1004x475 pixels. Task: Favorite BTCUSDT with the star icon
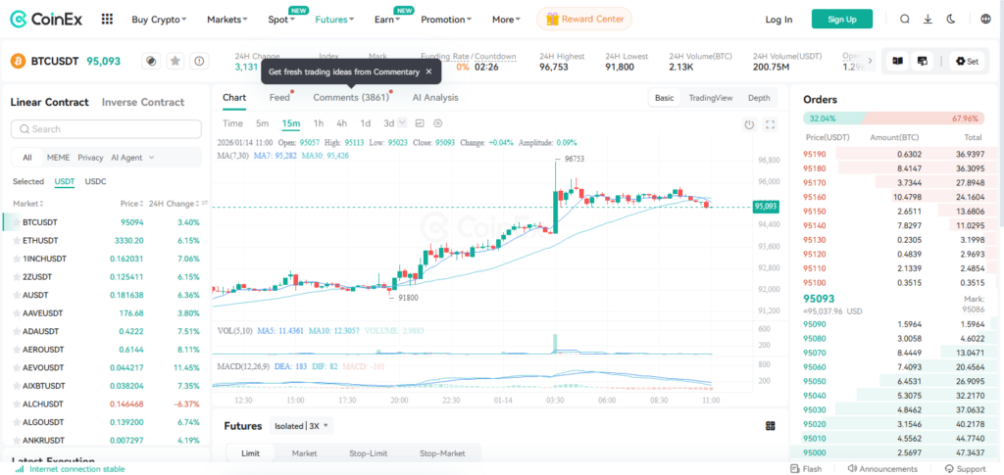click(176, 62)
